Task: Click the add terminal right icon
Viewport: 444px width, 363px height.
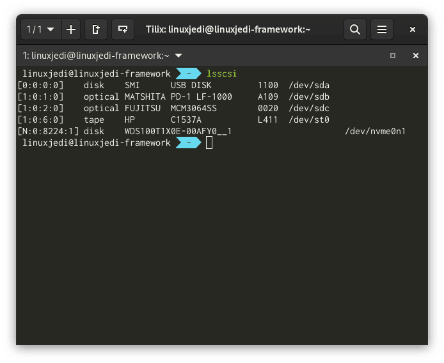Action: (96, 29)
